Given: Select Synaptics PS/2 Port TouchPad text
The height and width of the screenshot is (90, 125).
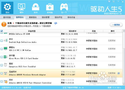Looking at the screenshot, I should [22, 67].
